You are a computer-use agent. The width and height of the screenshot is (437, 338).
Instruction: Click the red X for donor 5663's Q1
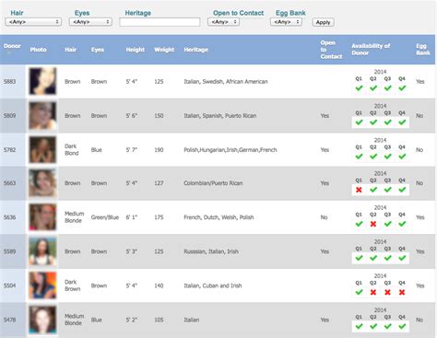(x=359, y=190)
